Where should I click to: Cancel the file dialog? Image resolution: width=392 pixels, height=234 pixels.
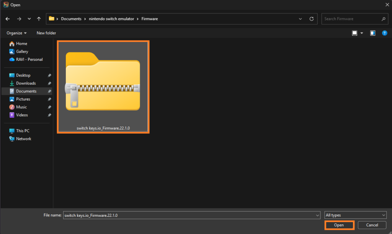pos(371,225)
